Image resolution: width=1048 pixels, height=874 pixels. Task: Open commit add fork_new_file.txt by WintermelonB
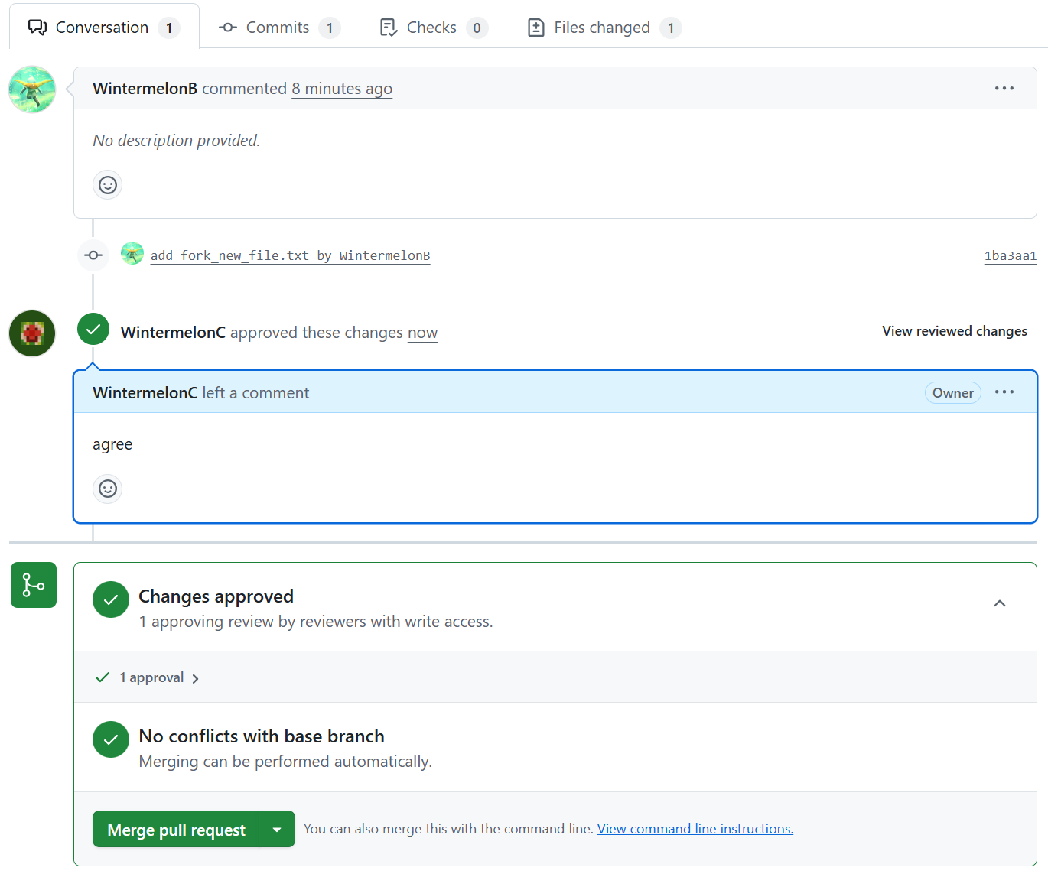[290, 255]
